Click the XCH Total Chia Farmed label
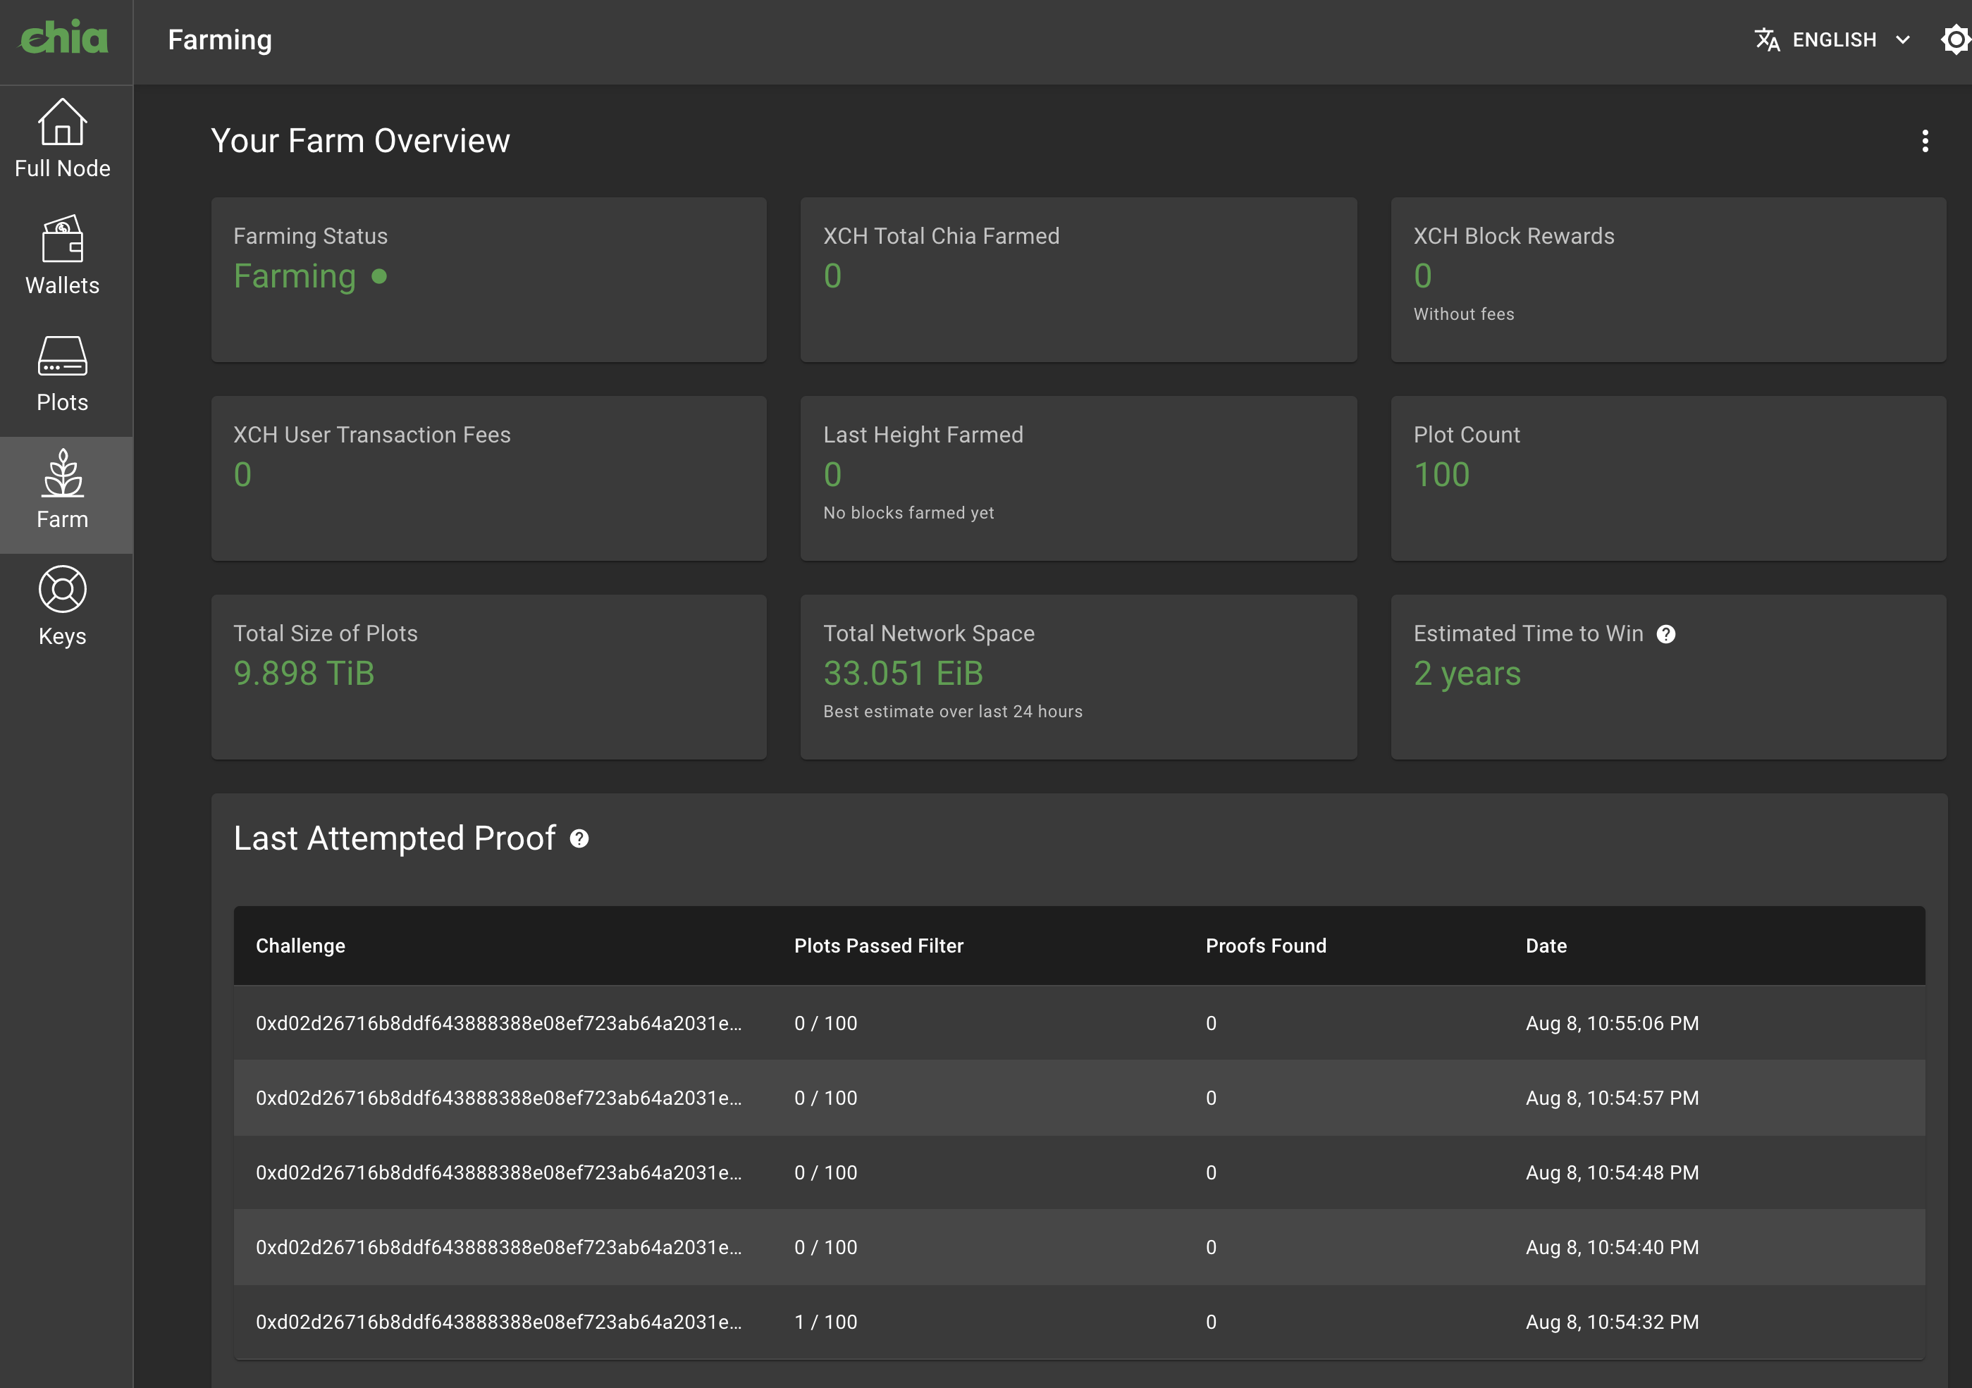Image resolution: width=1972 pixels, height=1388 pixels. tap(942, 236)
